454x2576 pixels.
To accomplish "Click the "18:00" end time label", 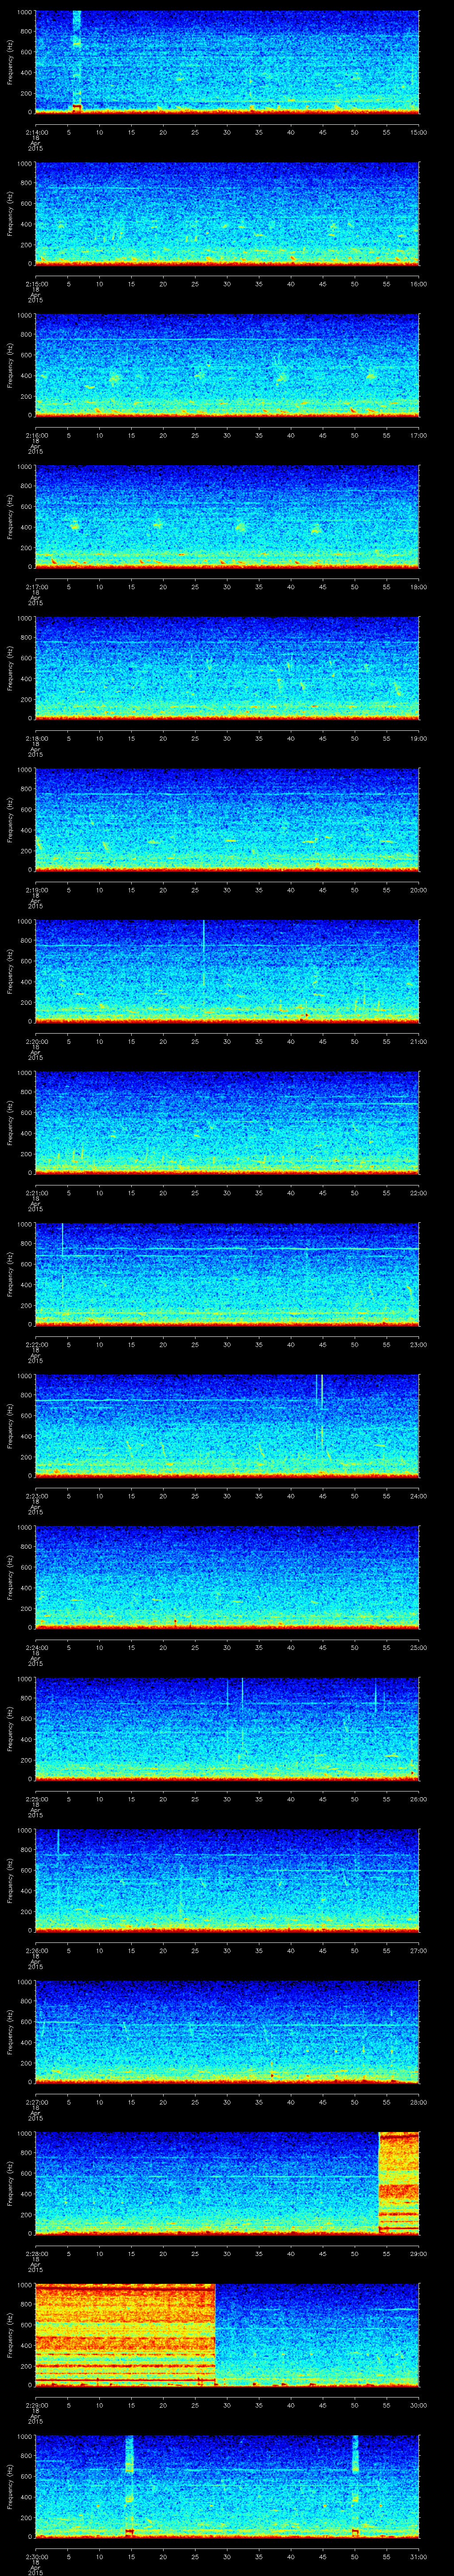I will [x=419, y=587].
